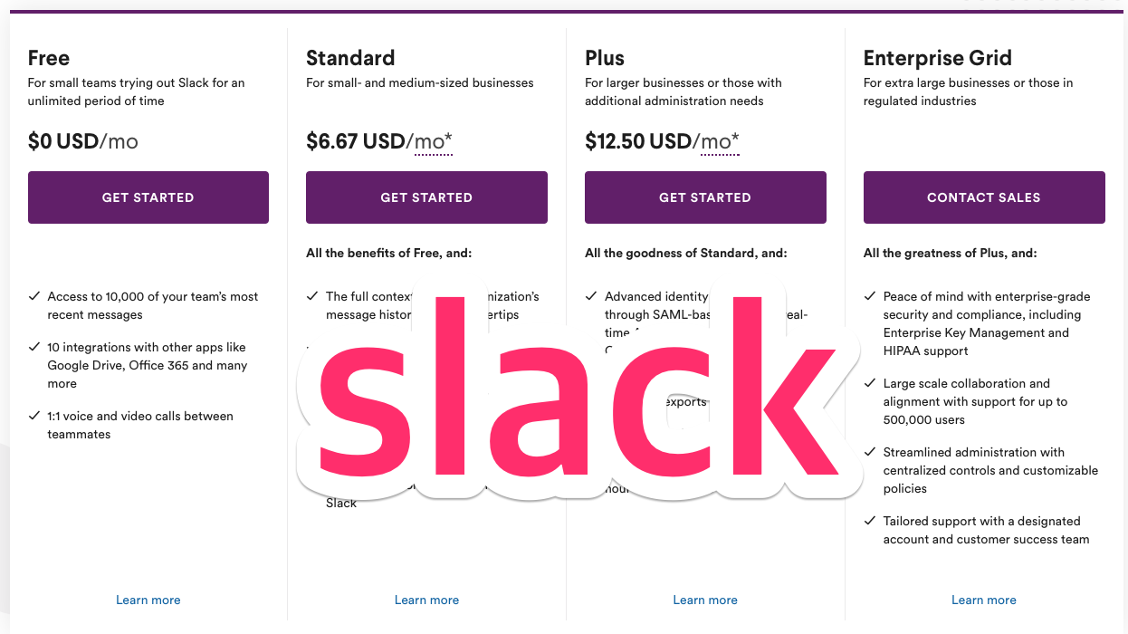Click the checkmark by "Tailored support" feature
Screen dimensions: 1128x634
pyautogui.click(x=870, y=521)
